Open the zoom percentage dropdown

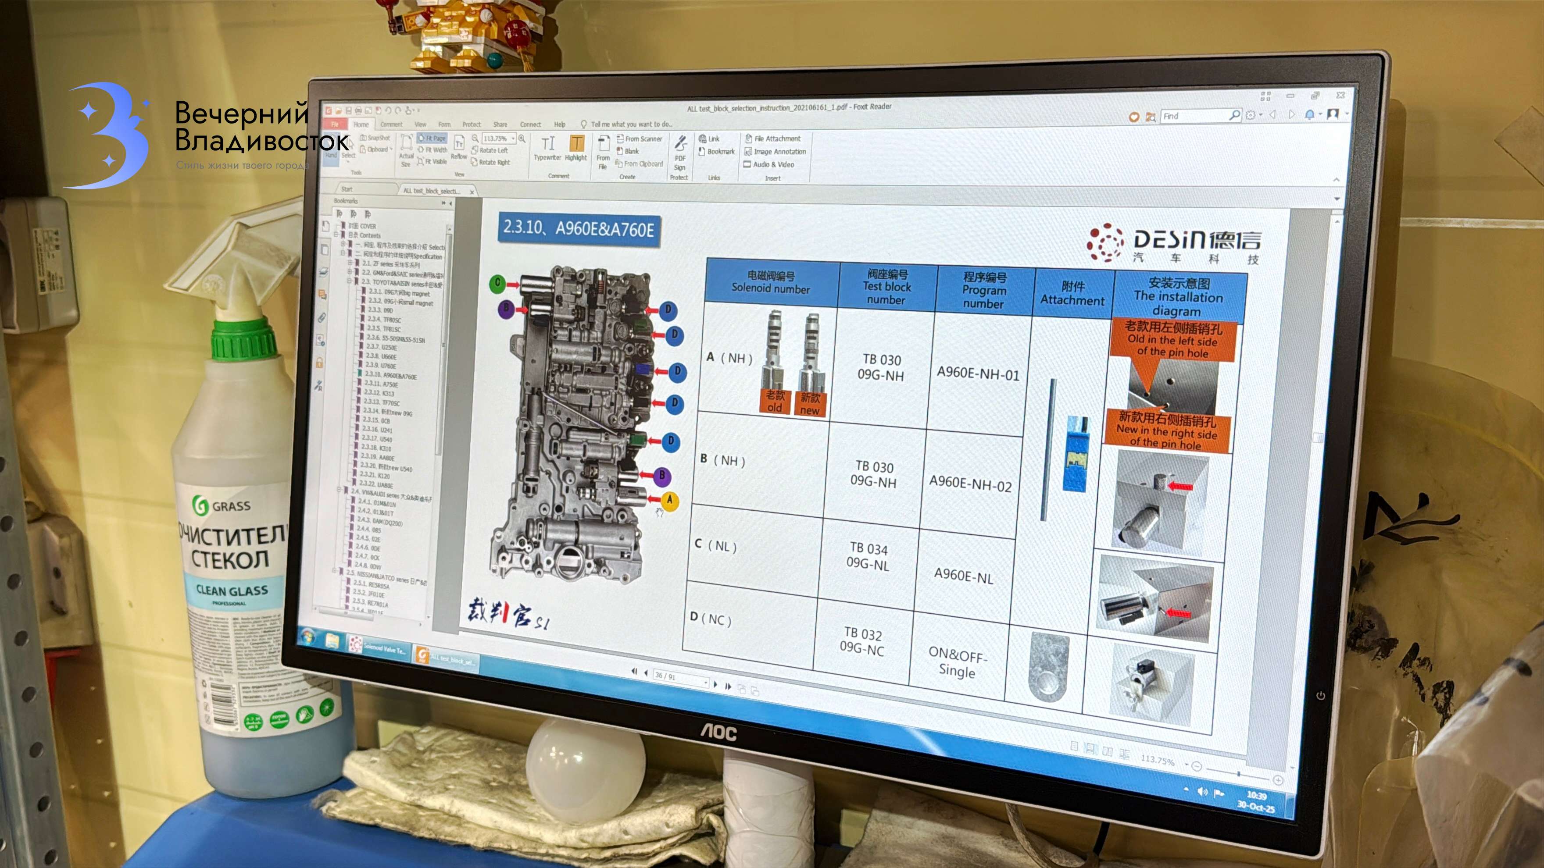pos(513,139)
